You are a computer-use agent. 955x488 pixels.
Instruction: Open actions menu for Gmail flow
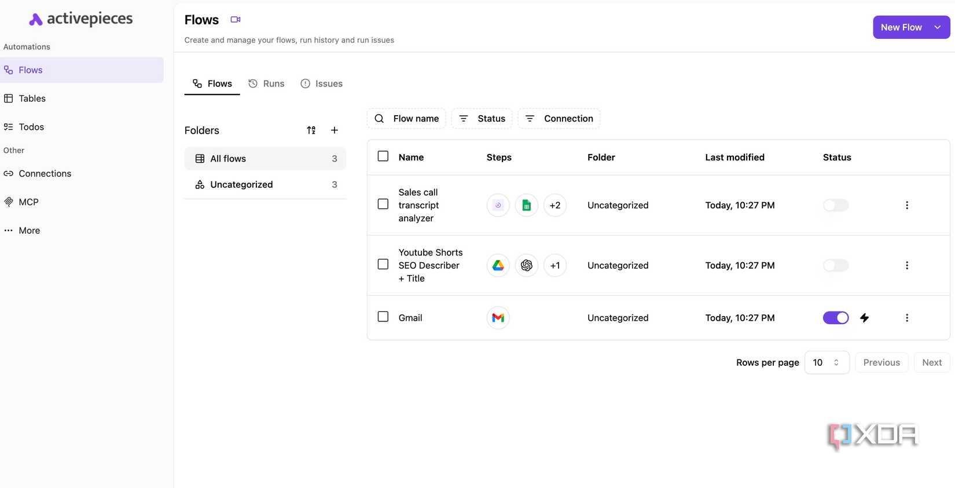(x=907, y=318)
